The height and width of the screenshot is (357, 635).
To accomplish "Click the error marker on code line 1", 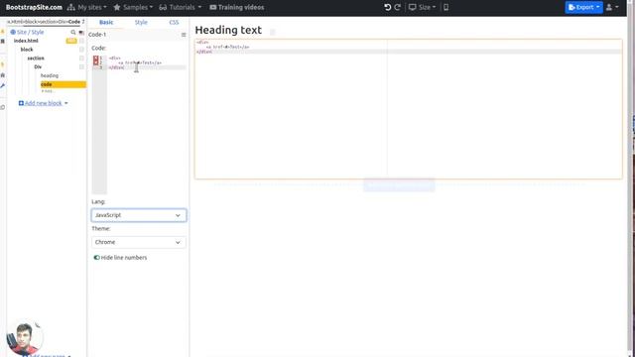I will point(96,59).
